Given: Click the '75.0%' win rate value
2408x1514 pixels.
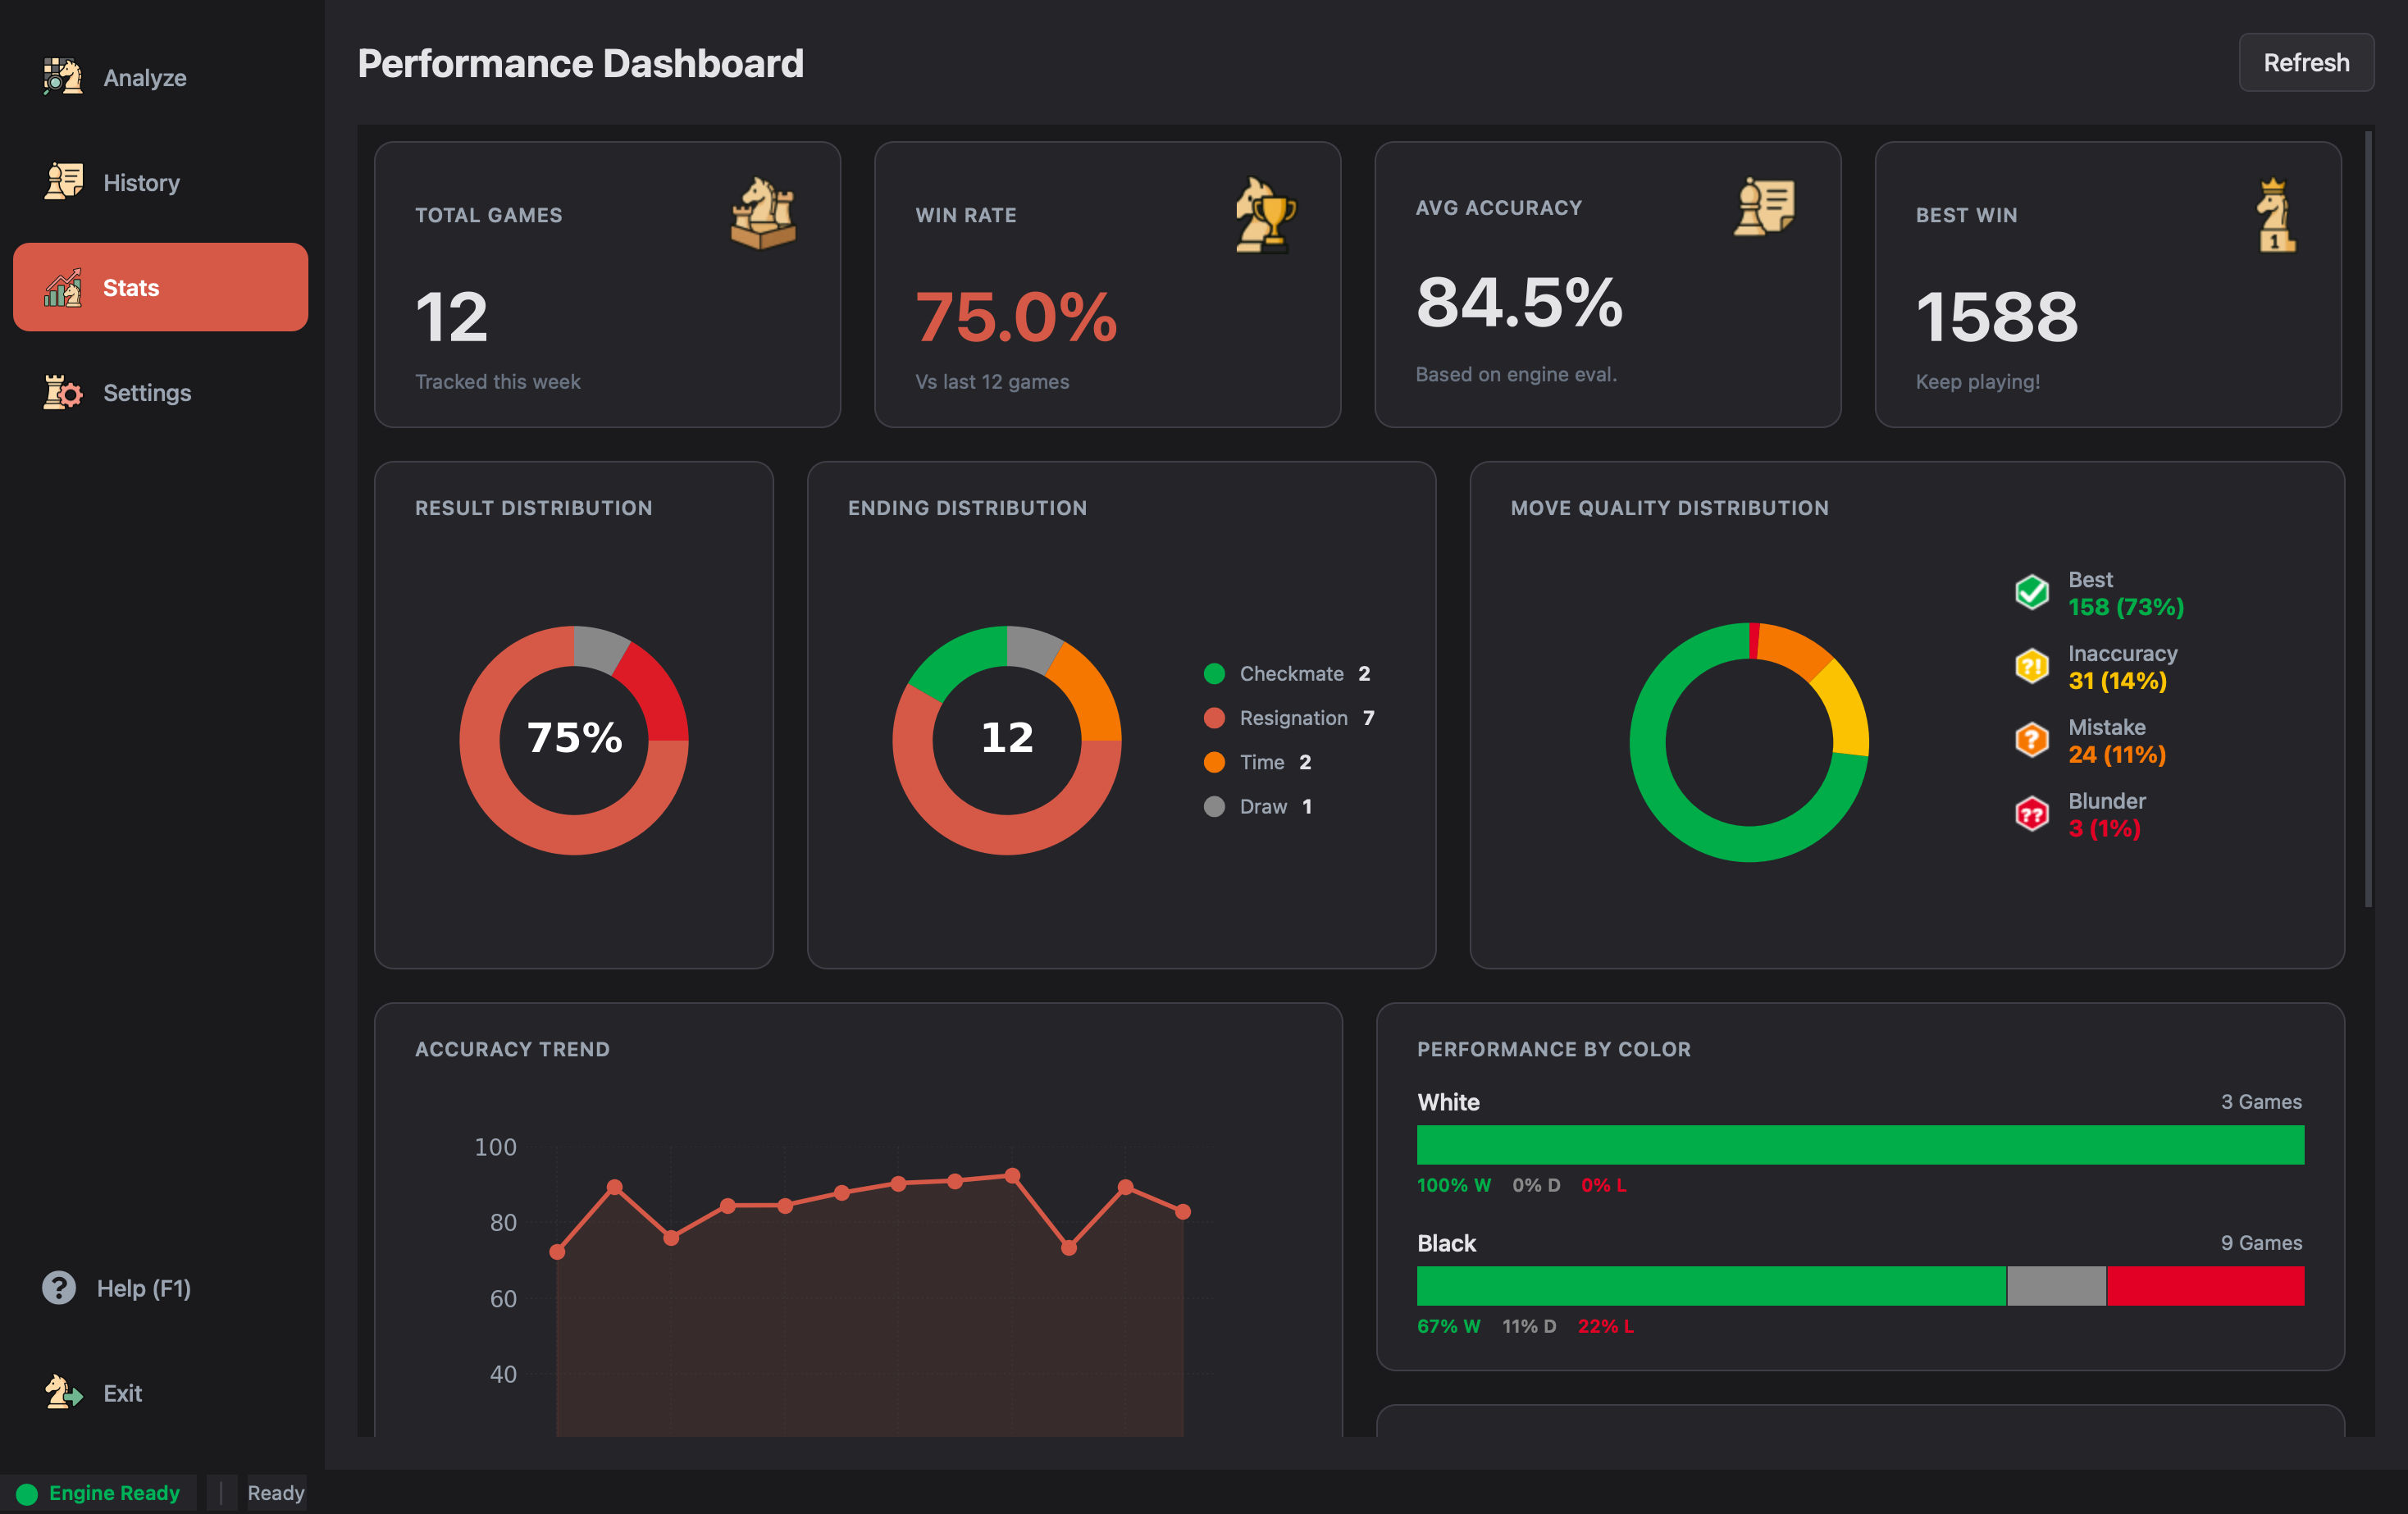Looking at the screenshot, I should pyautogui.click(x=1016, y=317).
